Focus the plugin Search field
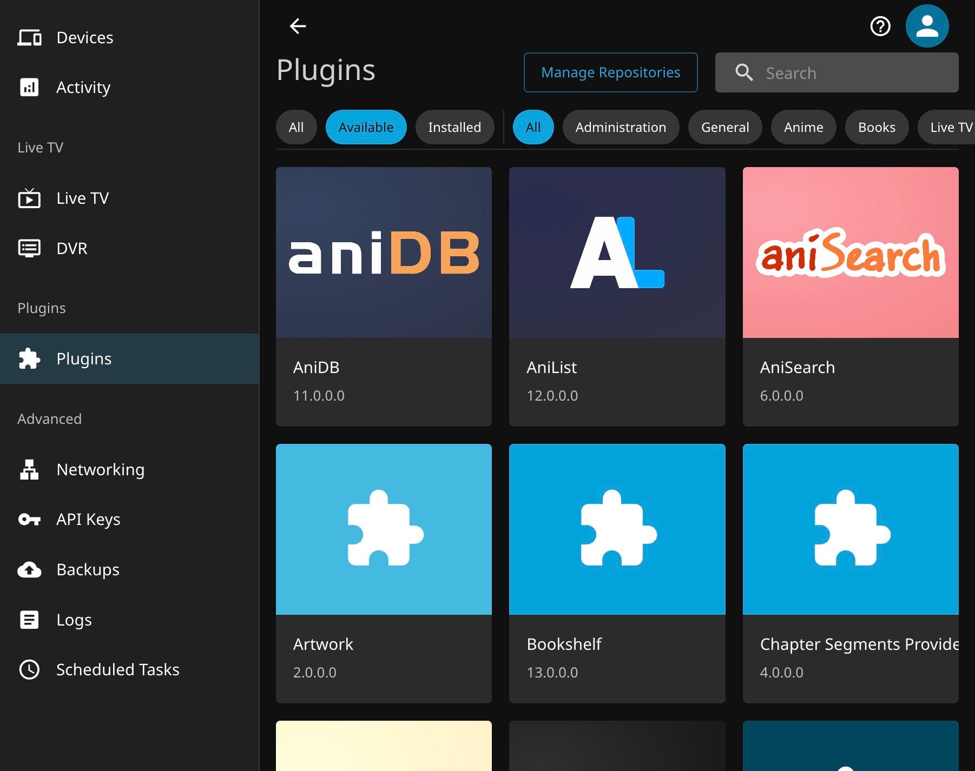The width and height of the screenshot is (975, 771). coord(836,72)
